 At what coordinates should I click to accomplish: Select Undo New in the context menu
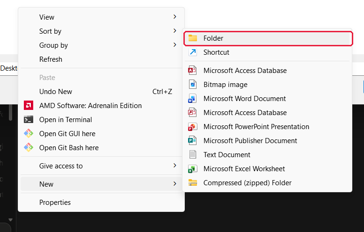tap(101, 92)
